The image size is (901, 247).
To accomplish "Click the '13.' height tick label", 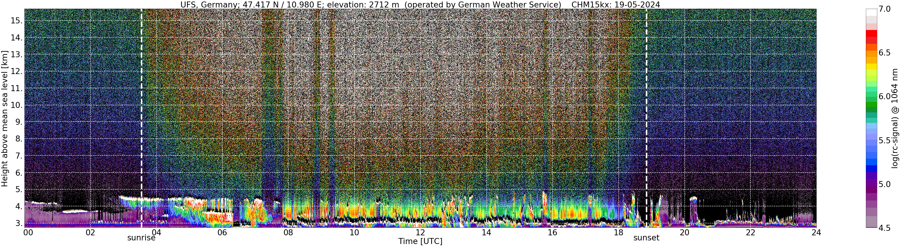I will 17,55.
